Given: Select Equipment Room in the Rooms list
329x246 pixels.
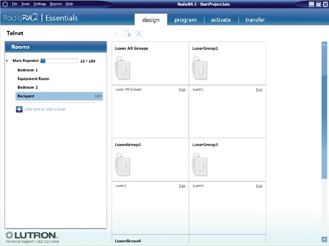Looking at the screenshot, I should point(33,79).
